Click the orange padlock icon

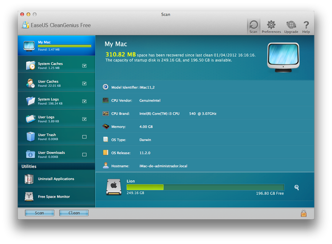click(304, 213)
